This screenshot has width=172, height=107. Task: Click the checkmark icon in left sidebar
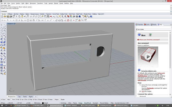(4, 70)
